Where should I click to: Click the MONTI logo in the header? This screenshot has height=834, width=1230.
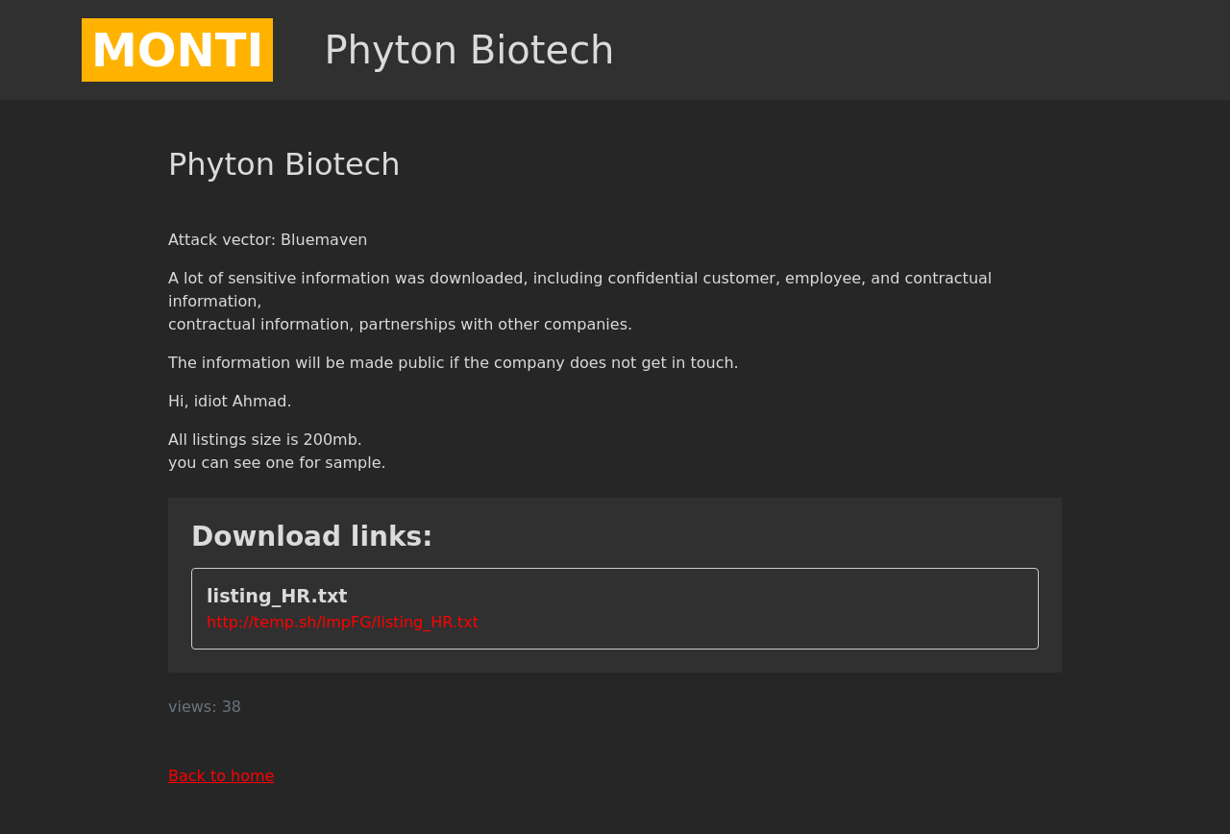[177, 50]
